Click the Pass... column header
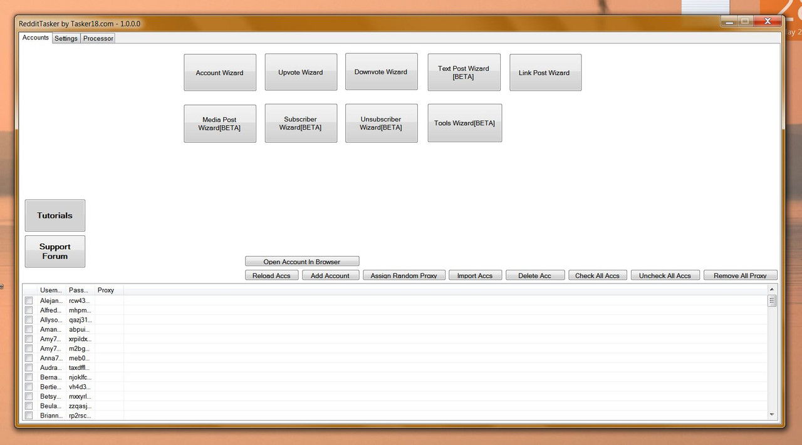The image size is (802, 445). 80,290
